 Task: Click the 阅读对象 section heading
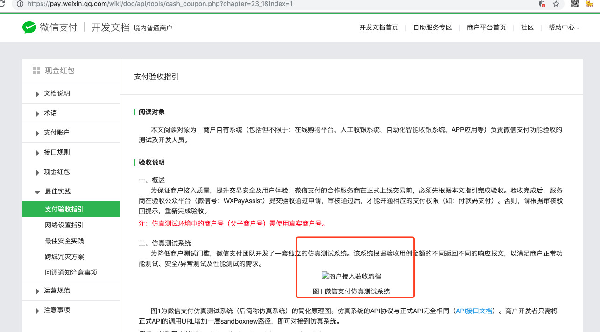[152, 112]
